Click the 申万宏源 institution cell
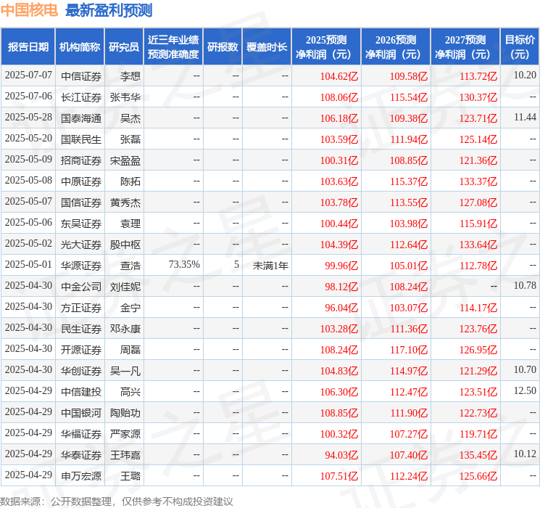This screenshot has height=508, width=540. pos(81,476)
